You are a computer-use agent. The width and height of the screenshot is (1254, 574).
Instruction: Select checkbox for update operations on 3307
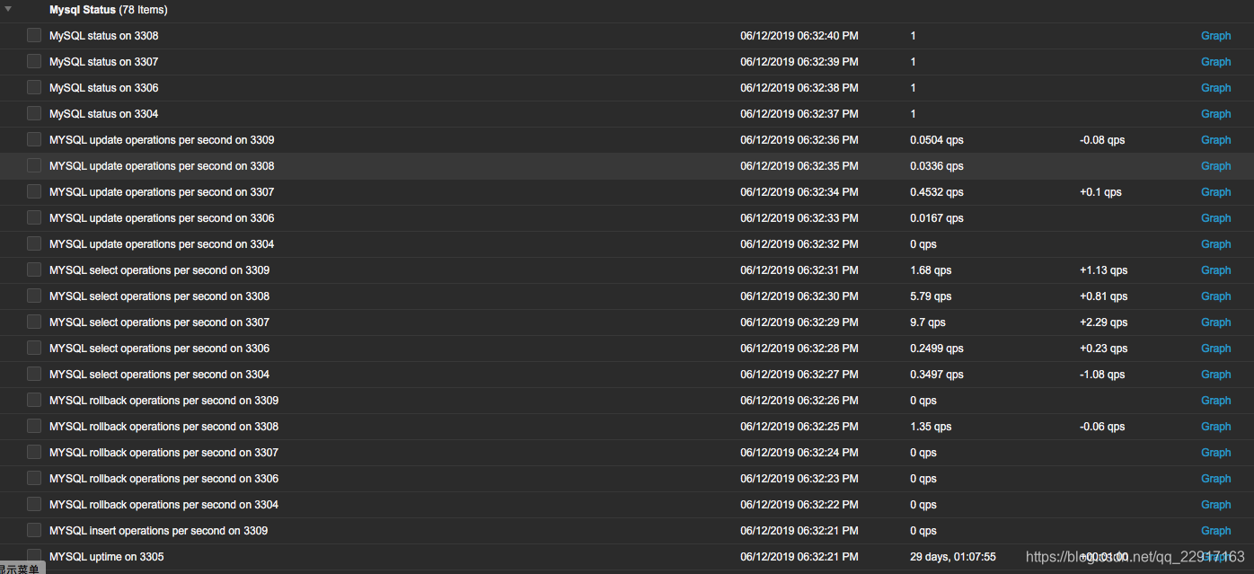point(34,191)
